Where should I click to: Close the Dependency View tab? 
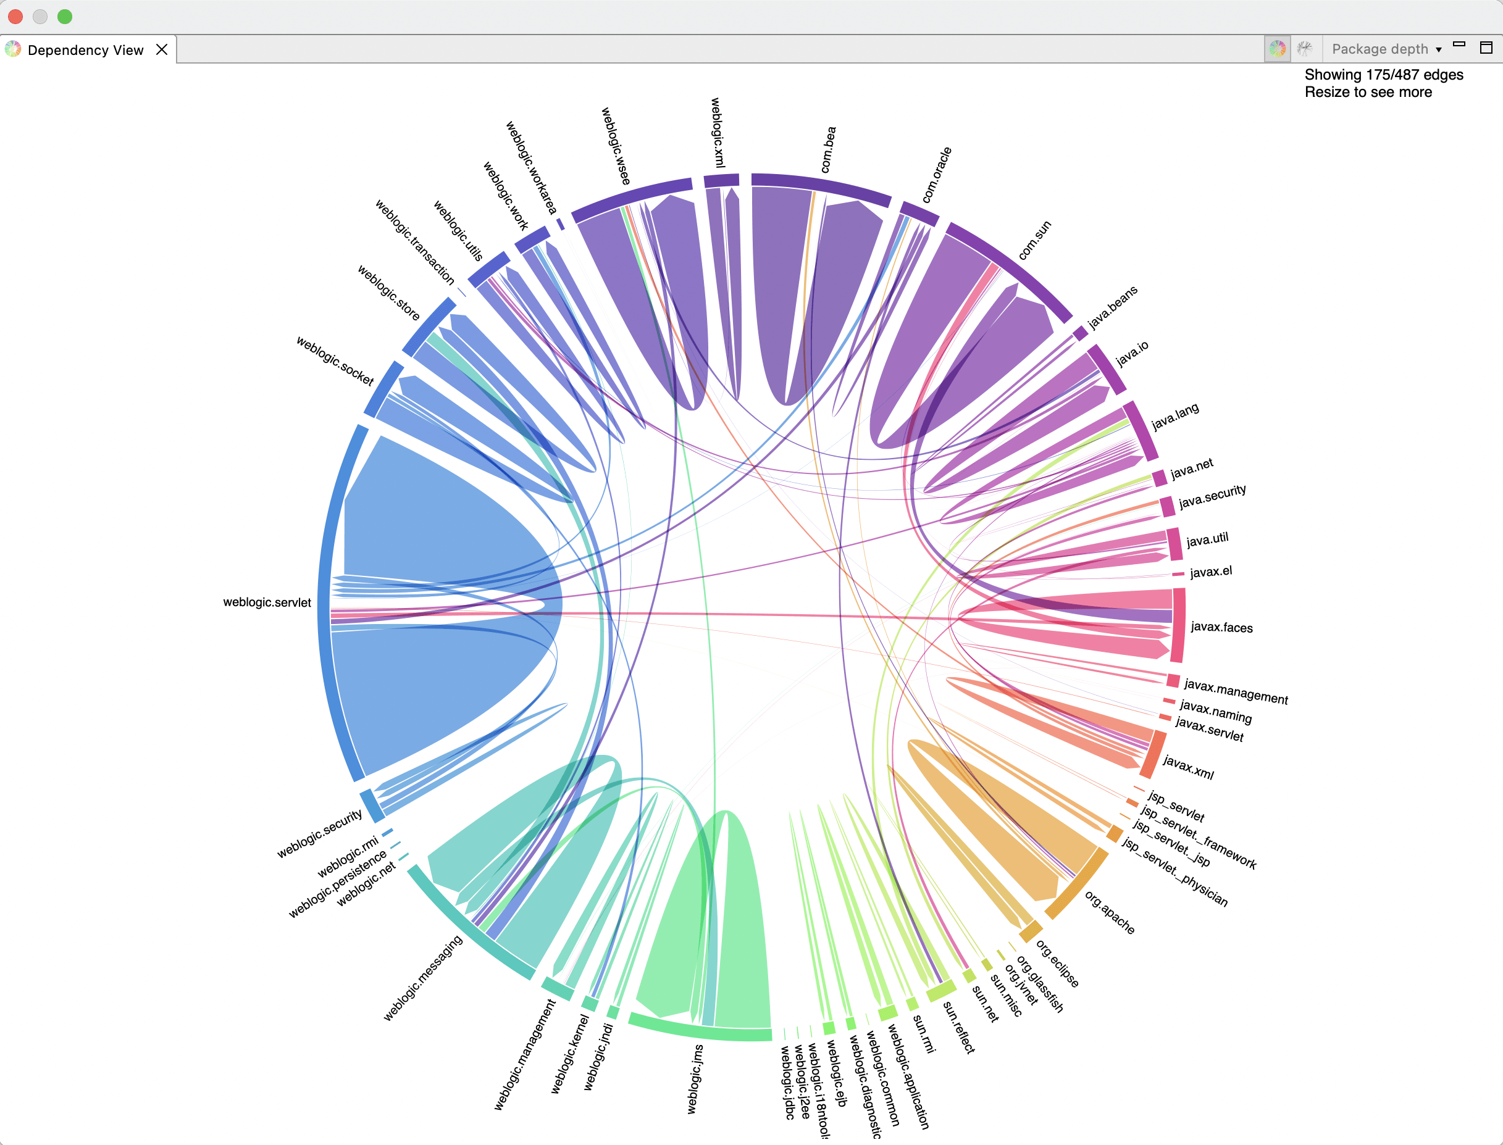click(162, 49)
